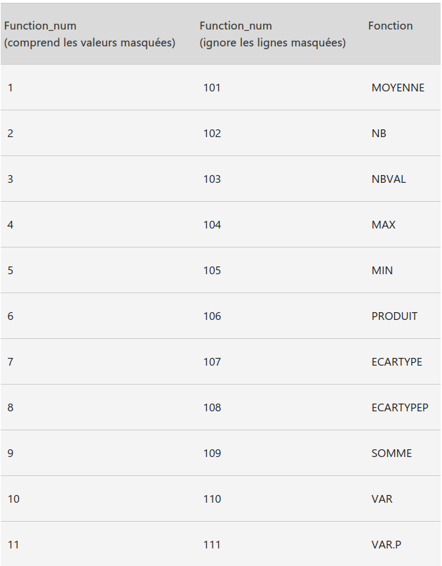Click the value 101 in the table

[212, 88]
